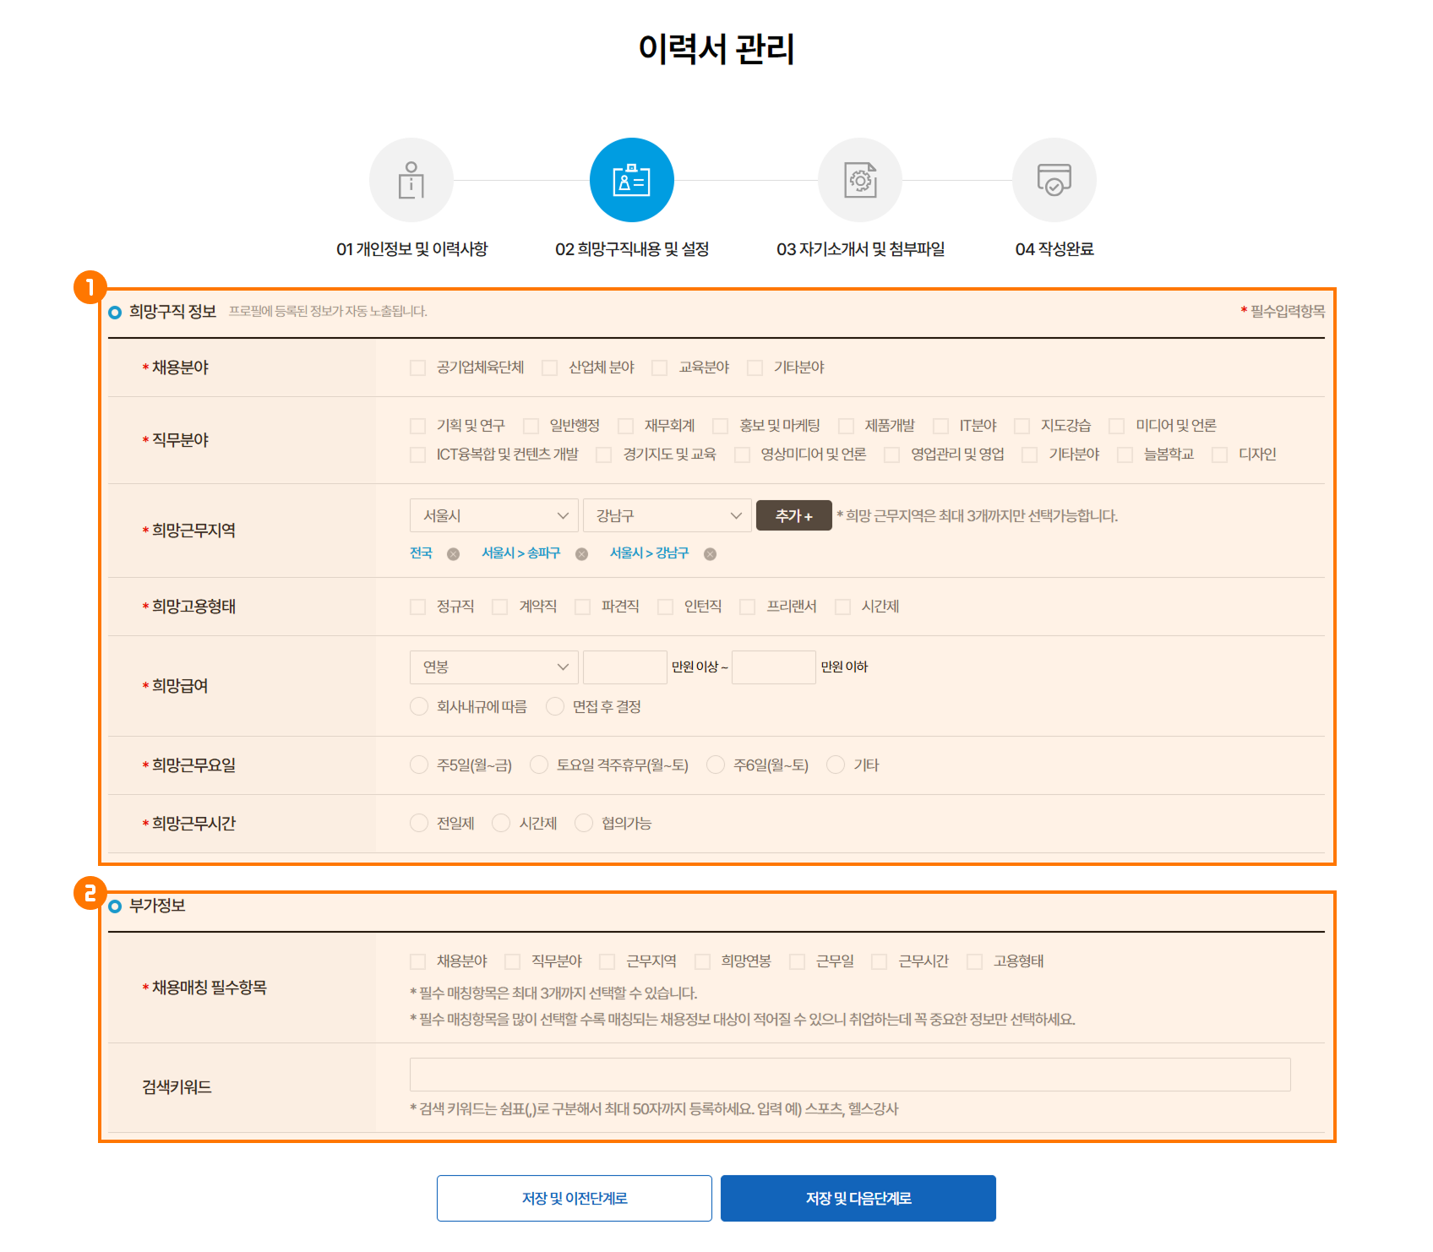This screenshot has width=1433, height=1252.
Task: Choose the 면접 후 결정 salary option
Action: [555, 707]
